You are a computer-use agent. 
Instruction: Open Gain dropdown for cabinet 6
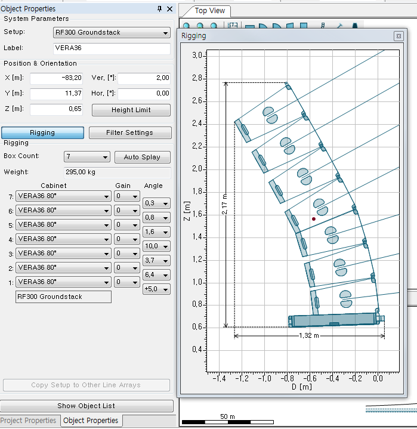pos(127,211)
